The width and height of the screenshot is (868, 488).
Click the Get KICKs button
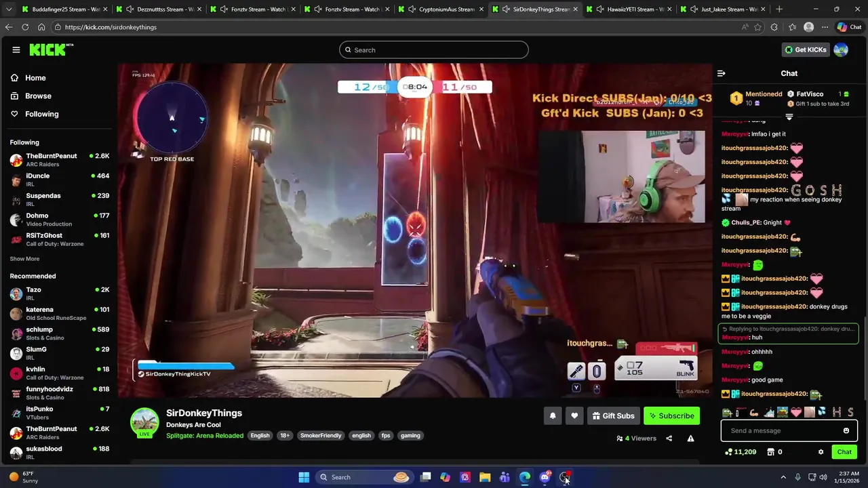click(x=806, y=49)
